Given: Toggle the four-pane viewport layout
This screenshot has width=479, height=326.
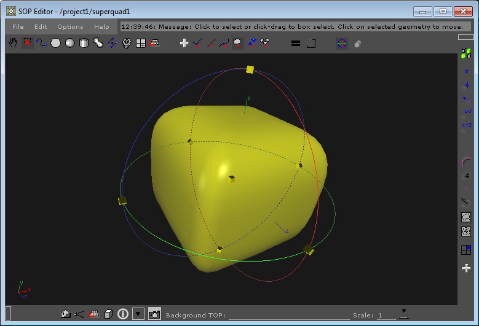Looking at the screenshot, I should pyautogui.click(x=466, y=250).
